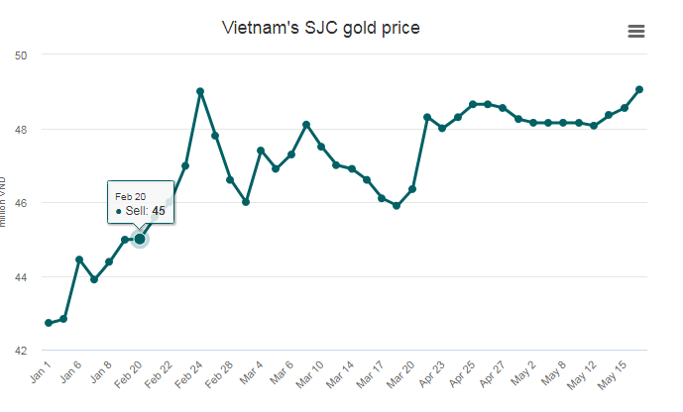Click the "Sell: 45" tooltip box
Viewport: 683px width, 412px height.
pos(140,203)
